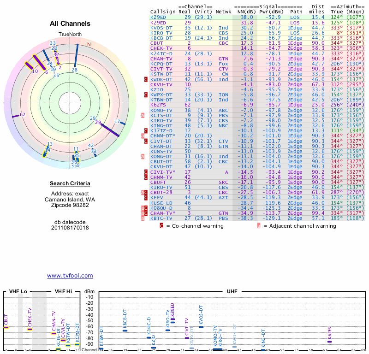Select the KVOS-DT callsign in table

[161, 28]
